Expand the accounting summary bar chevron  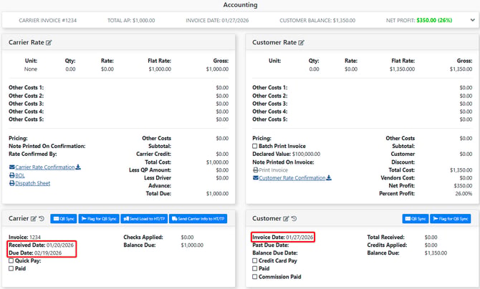[472, 20]
